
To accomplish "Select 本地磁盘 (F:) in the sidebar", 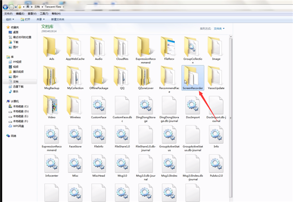I will pos(19,121).
